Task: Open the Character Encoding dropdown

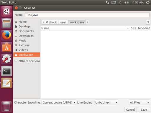Action: coord(59,102)
